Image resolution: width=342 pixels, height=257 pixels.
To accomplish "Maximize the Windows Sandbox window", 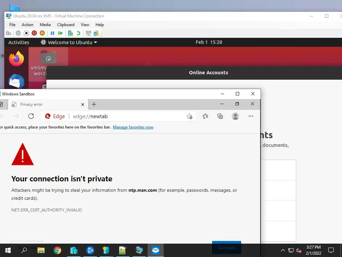I will coord(237,94).
